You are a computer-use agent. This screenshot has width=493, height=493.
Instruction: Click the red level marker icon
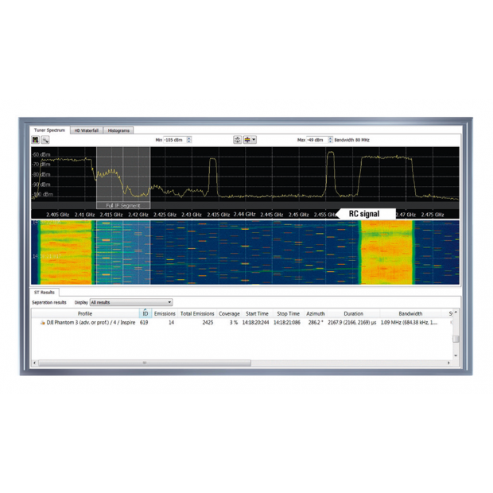click(247, 139)
